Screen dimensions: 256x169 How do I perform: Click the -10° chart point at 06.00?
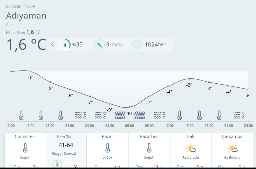click(x=129, y=107)
